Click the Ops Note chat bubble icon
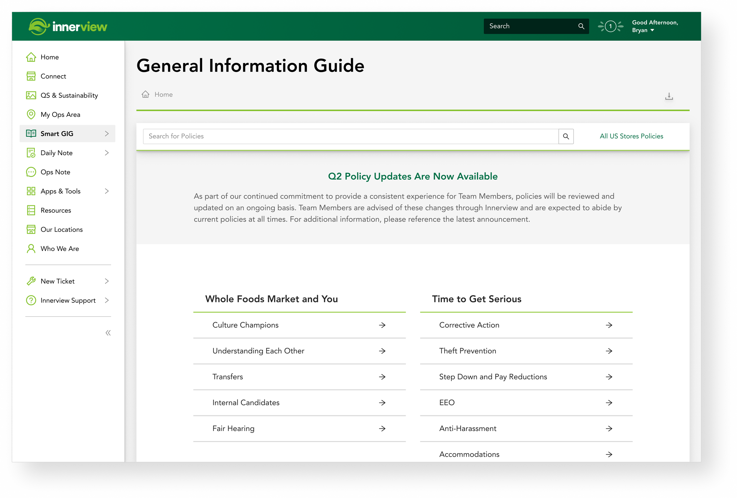Viewport: 737px width, 498px height. [x=31, y=172]
